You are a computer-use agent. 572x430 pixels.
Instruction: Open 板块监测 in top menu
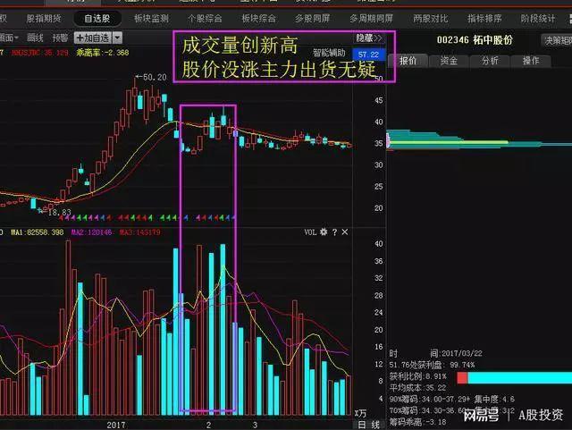(151, 19)
